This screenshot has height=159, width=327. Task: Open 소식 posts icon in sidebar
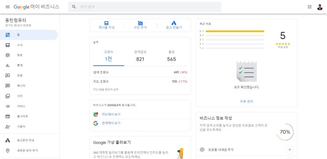(7, 45)
